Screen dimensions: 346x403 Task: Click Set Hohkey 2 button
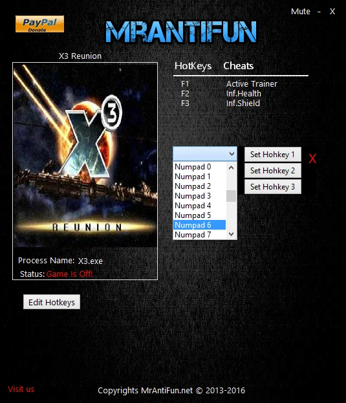(272, 171)
